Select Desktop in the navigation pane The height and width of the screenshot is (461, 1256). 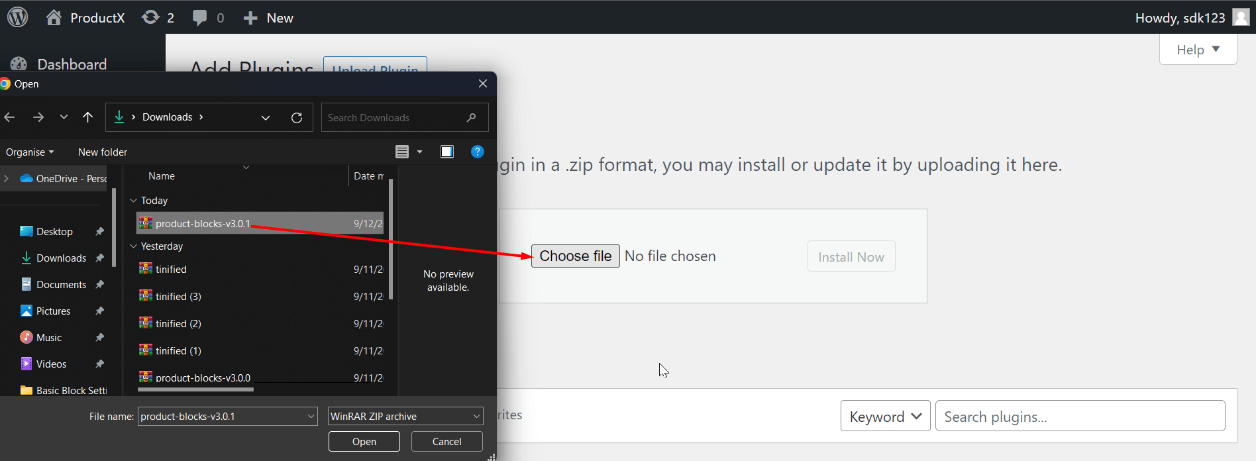click(x=46, y=232)
